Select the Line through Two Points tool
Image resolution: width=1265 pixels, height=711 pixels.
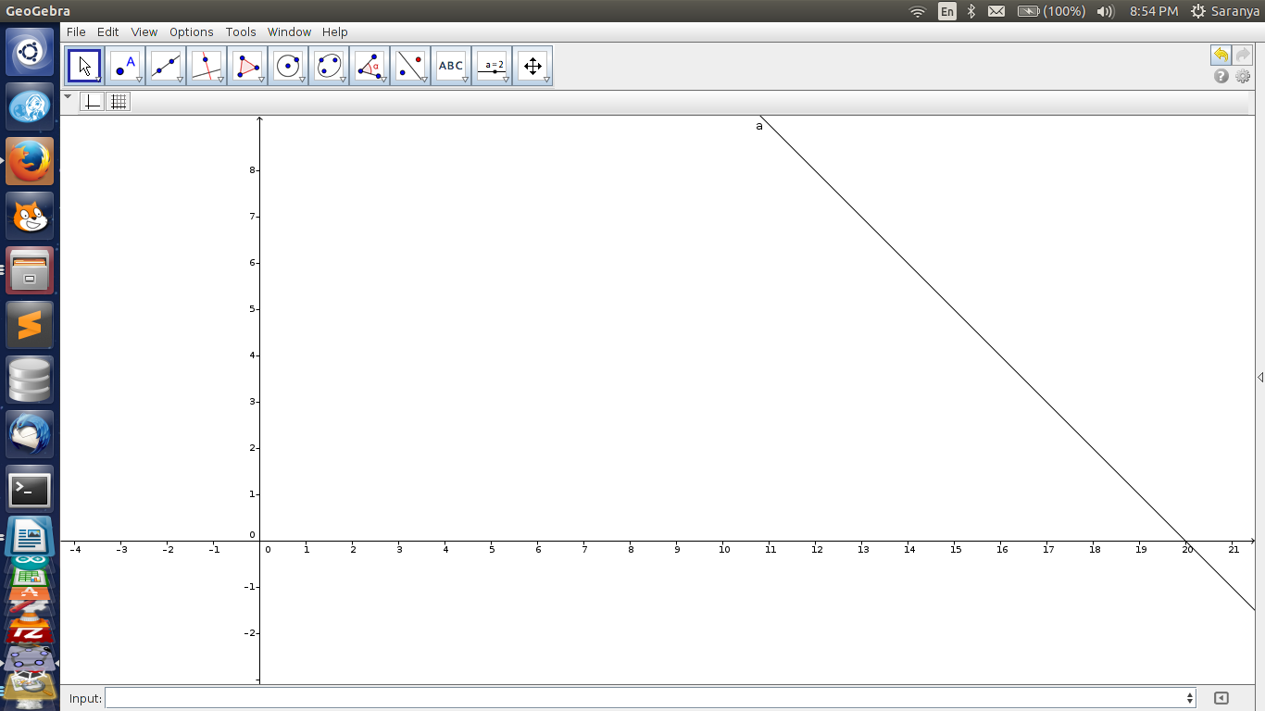tap(166, 66)
